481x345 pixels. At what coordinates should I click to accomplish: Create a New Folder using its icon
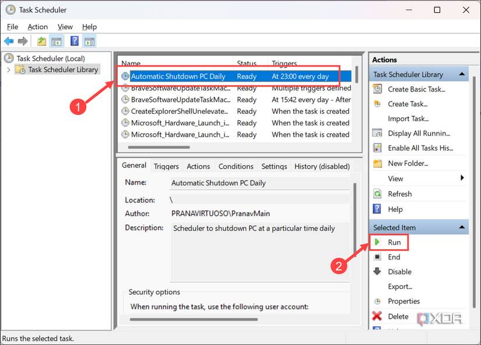376,163
